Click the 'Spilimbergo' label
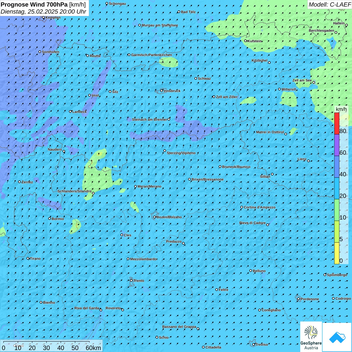The height and width of the screenshot is (352, 352). tap(337, 275)
